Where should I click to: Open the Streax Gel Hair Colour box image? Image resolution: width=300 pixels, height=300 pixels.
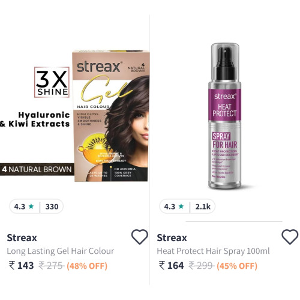111,116
